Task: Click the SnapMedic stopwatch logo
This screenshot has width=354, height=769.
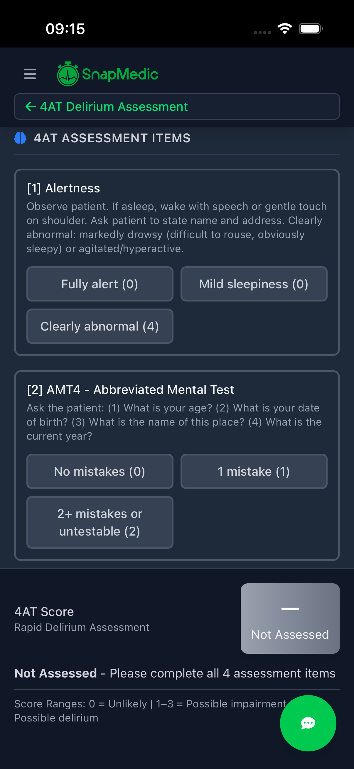Action: (x=68, y=73)
